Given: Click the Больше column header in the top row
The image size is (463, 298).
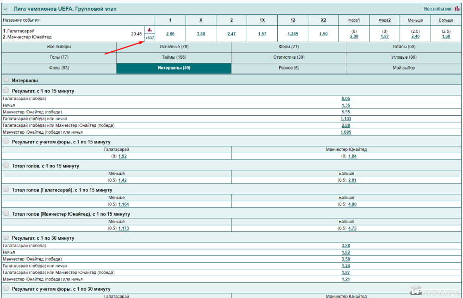Looking at the screenshot, I should click(446, 20).
